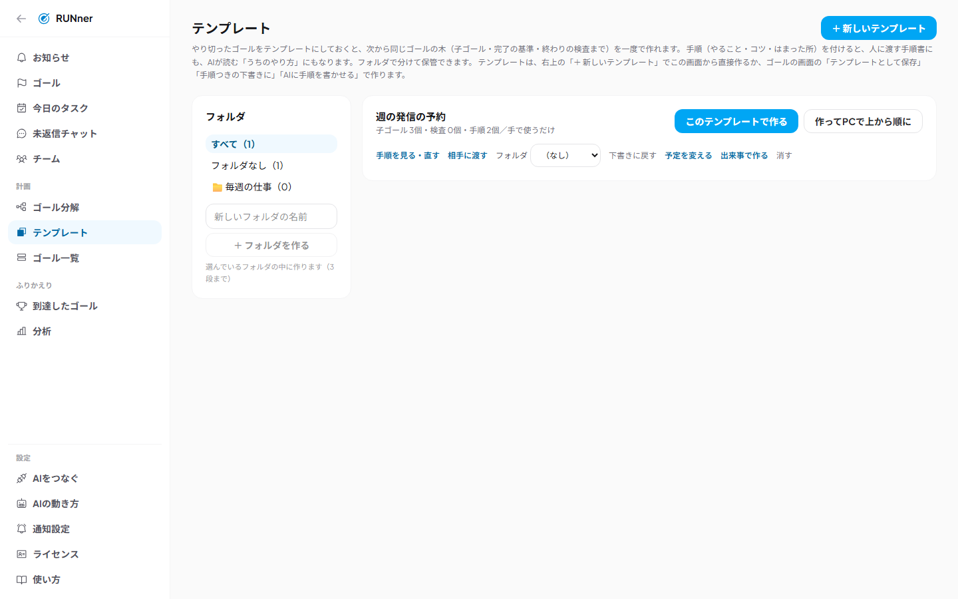The height and width of the screenshot is (599, 958).
Task: Open ゴール分解 page
Action: [x=84, y=208]
